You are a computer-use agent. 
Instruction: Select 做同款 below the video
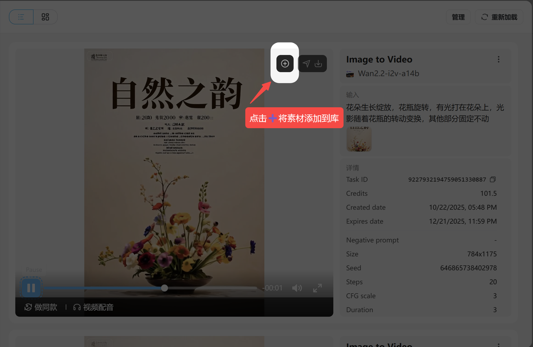point(41,307)
